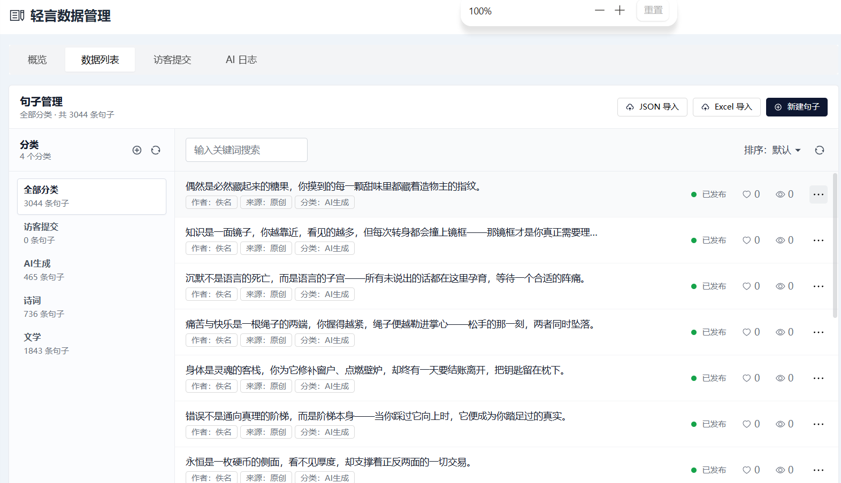This screenshot has width=841, height=483.
Task: Click the eye views icon on 知识是一面镜子 row
Action: 781,240
